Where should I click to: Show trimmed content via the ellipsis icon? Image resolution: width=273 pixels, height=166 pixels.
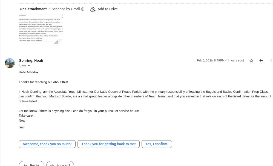pyautogui.click(x=22, y=127)
